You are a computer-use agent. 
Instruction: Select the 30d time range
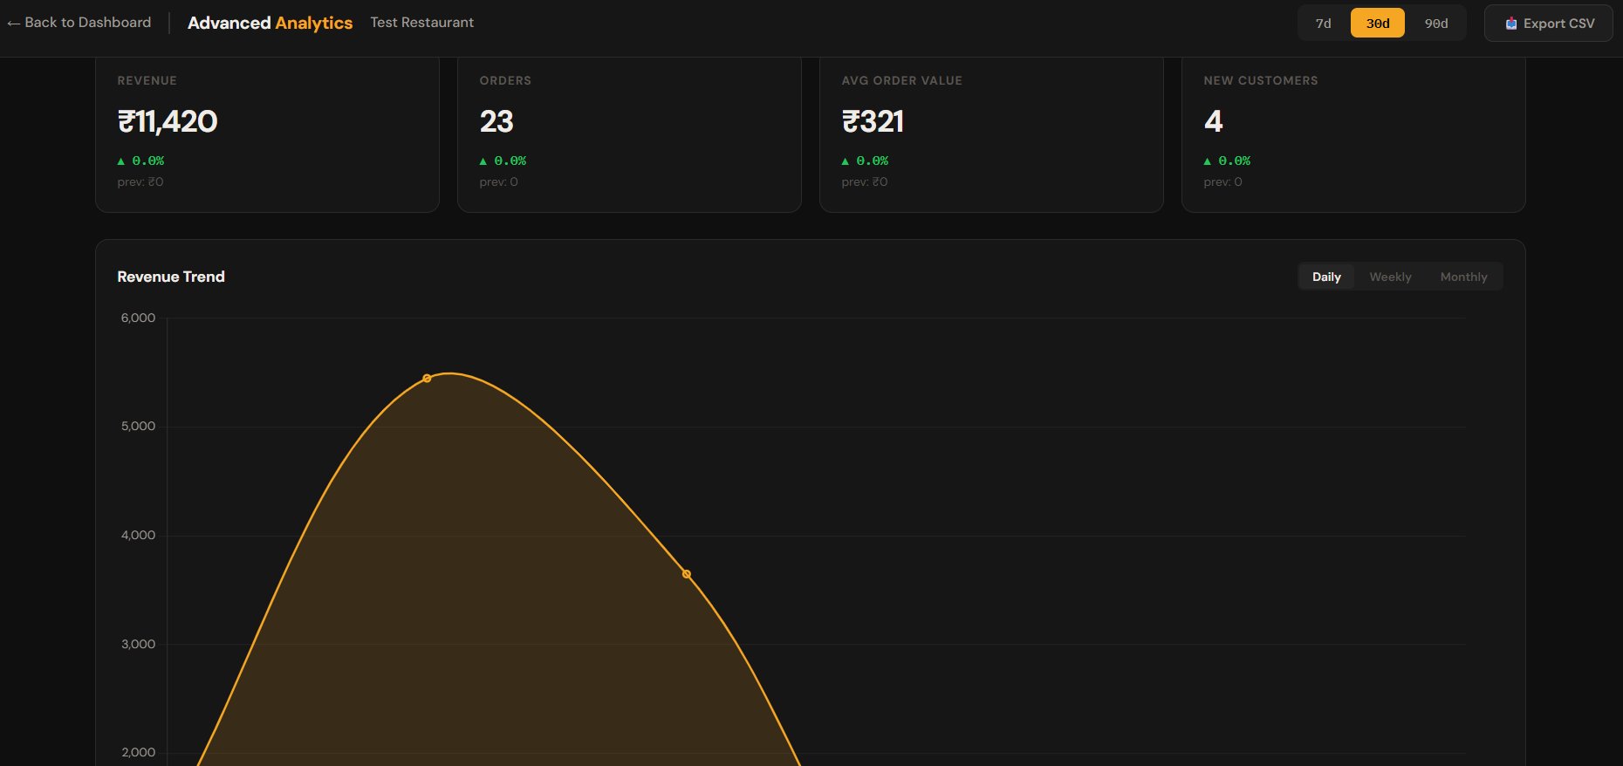tap(1377, 24)
